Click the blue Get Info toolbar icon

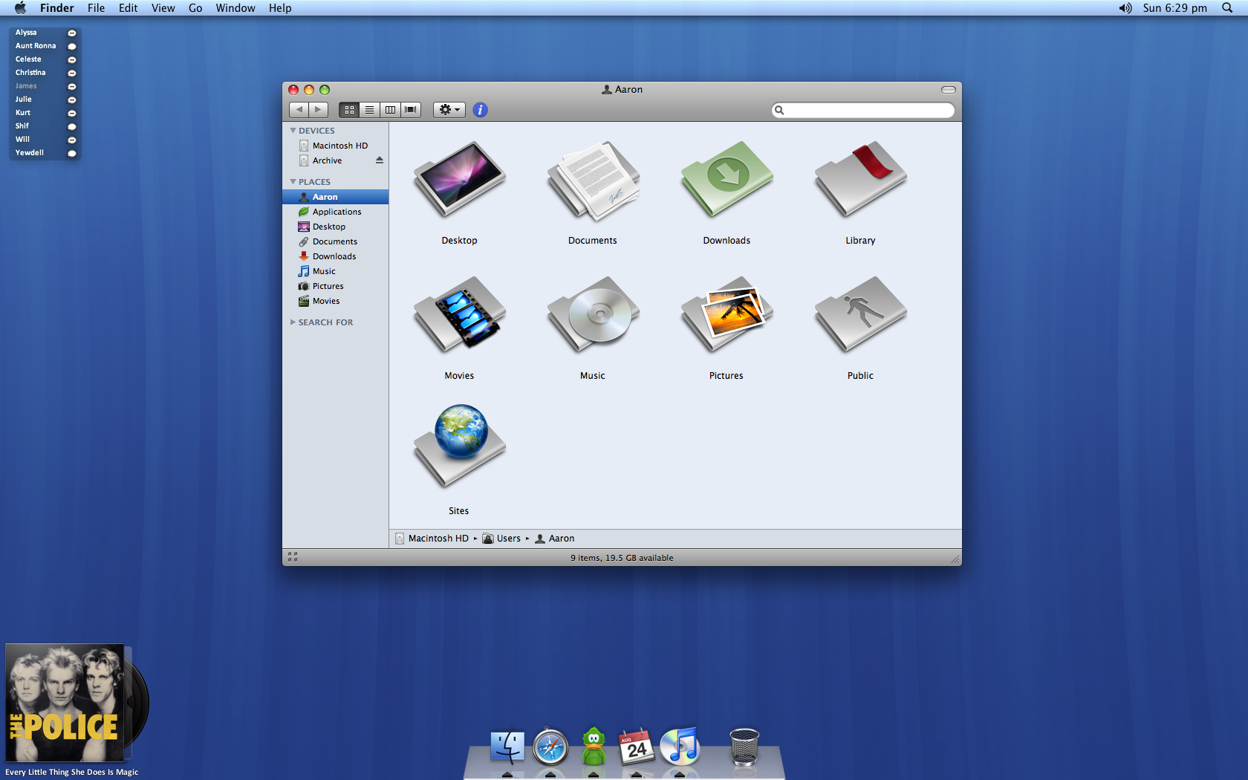pyautogui.click(x=481, y=110)
